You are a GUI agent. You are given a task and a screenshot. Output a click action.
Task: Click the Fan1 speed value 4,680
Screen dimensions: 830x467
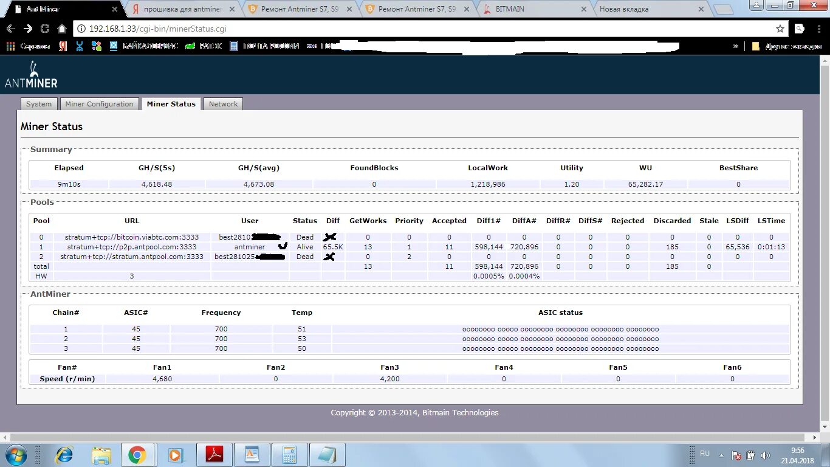162,379
